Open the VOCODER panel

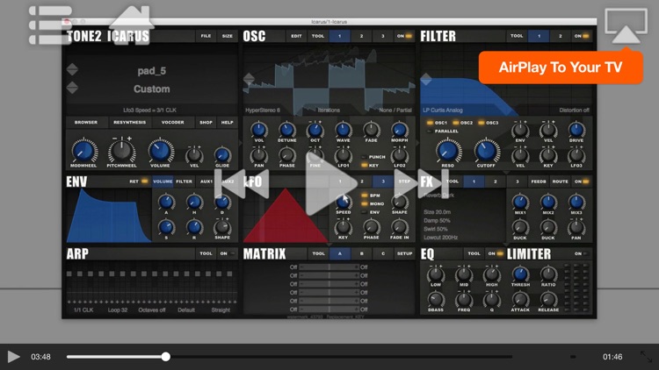pos(173,123)
